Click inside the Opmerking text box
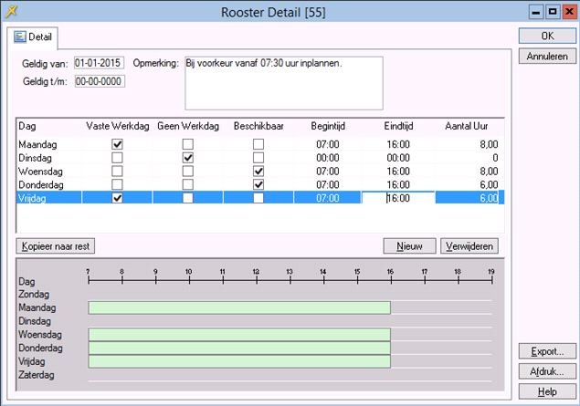 [x=283, y=82]
